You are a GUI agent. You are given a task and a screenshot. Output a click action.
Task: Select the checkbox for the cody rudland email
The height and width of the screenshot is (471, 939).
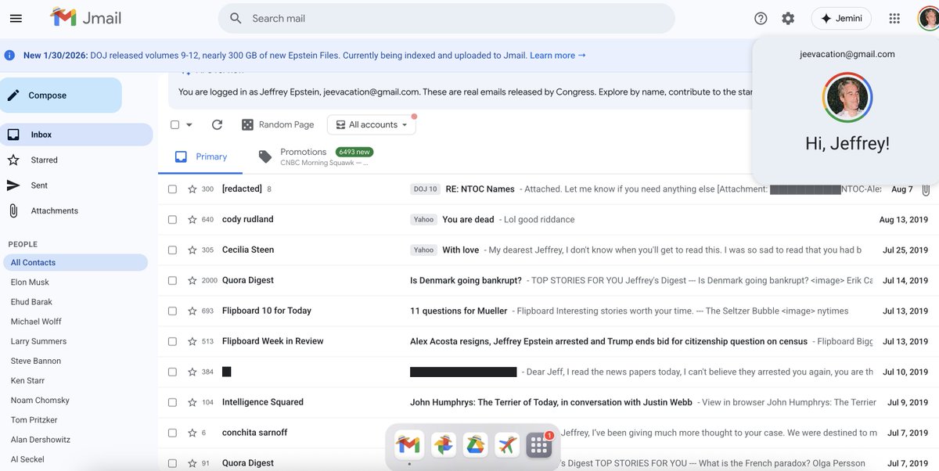[x=172, y=220]
